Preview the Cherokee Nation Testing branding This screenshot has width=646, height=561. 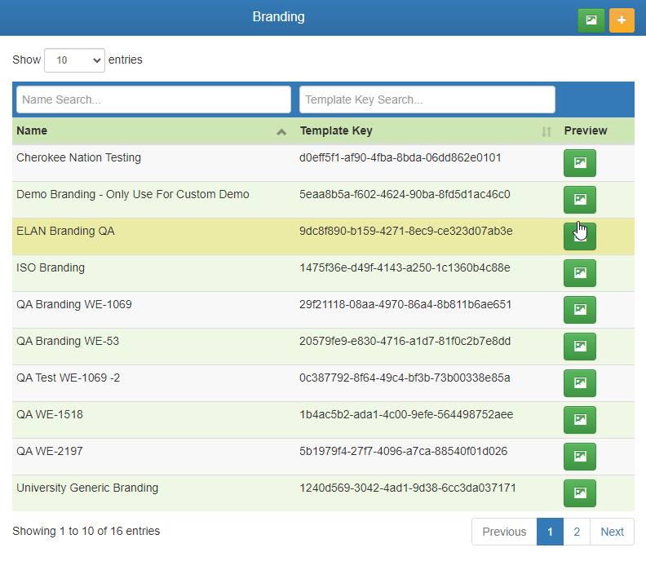(x=579, y=163)
